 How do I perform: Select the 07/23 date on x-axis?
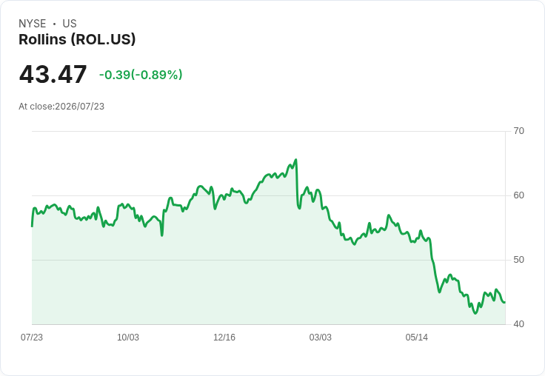pos(32,338)
